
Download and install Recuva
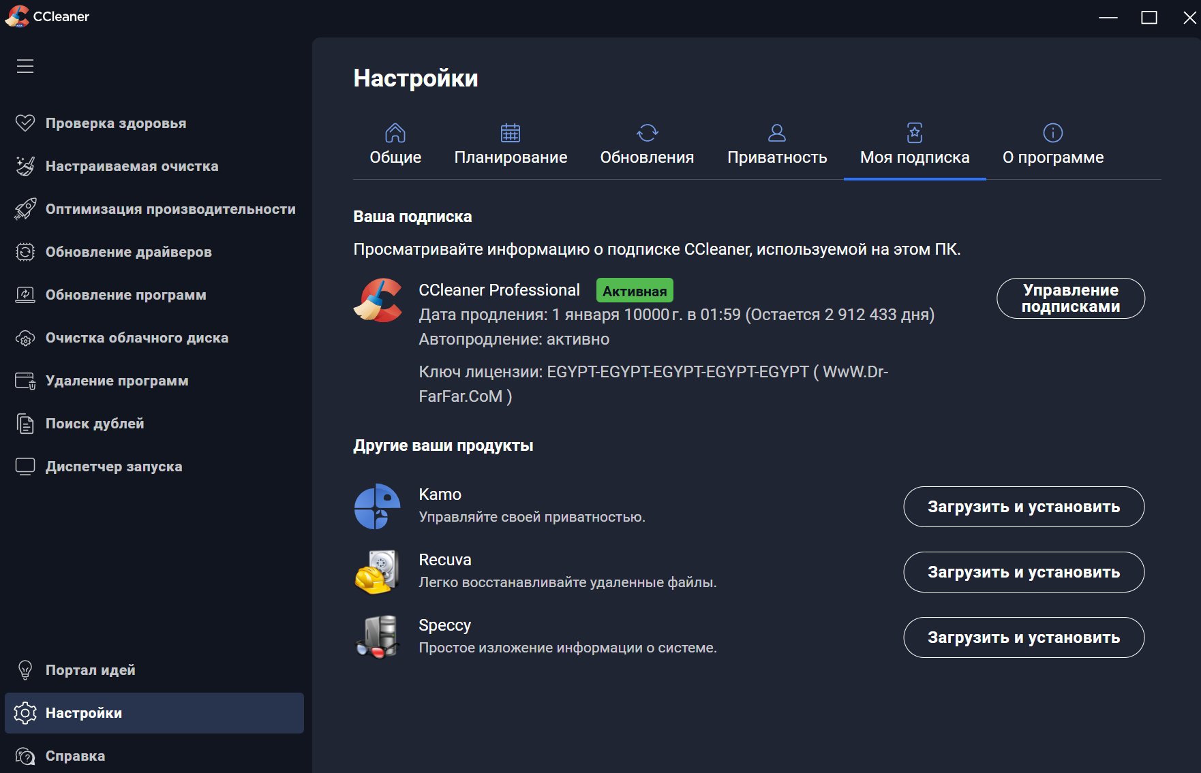click(x=1023, y=572)
